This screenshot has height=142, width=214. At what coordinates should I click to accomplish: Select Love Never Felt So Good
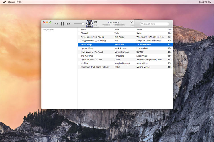(92, 52)
